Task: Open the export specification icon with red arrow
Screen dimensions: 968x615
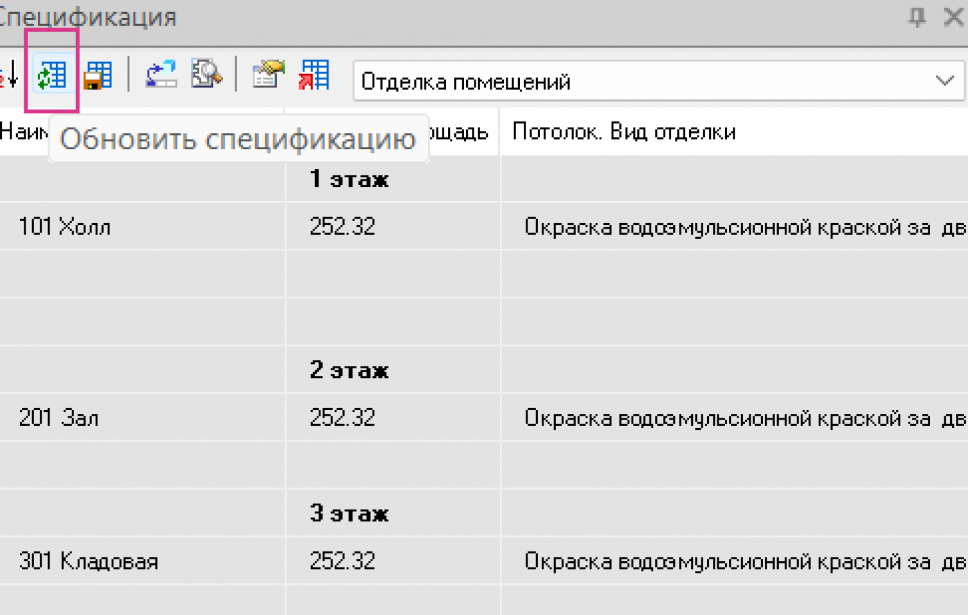Action: click(x=313, y=74)
